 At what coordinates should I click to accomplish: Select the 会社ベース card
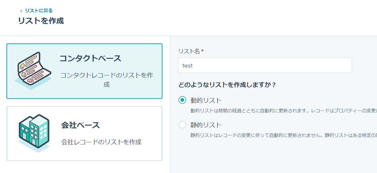(84, 133)
